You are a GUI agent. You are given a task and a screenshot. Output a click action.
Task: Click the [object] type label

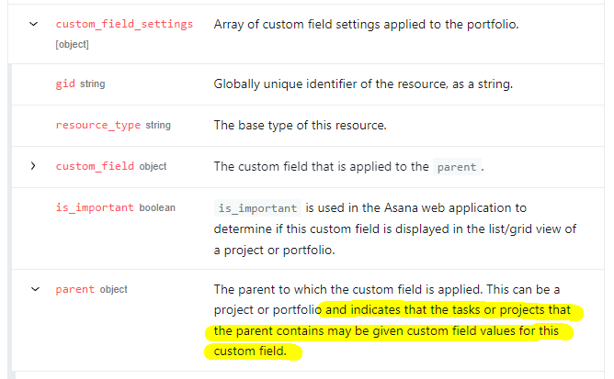72,45
